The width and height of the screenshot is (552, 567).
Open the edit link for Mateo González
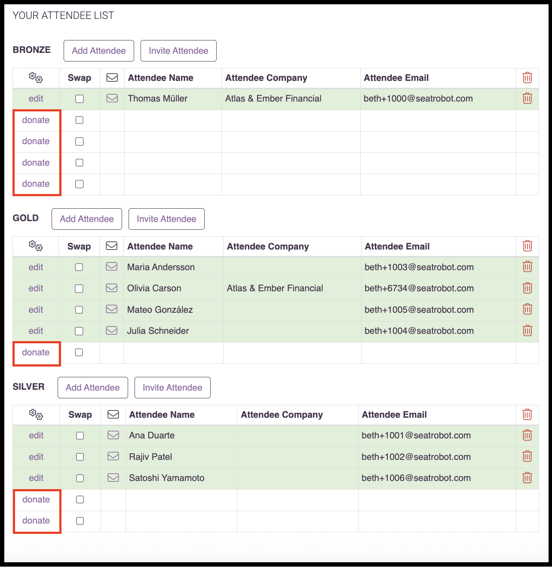coord(36,310)
